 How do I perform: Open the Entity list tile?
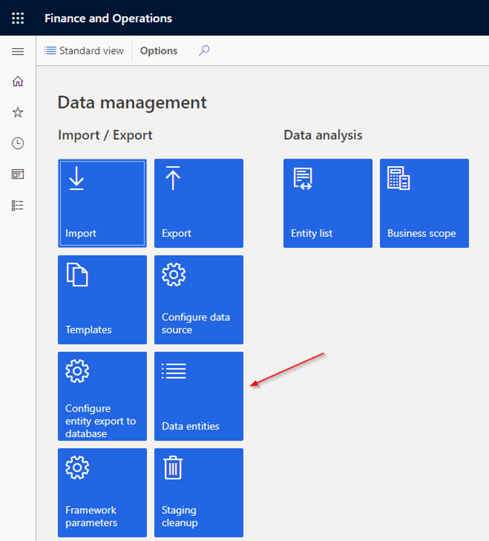(x=328, y=203)
